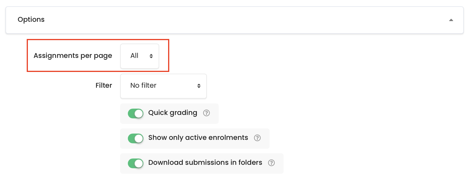Click the Download submissions in folders label
The height and width of the screenshot is (184, 473).
click(x=205, y=163)
